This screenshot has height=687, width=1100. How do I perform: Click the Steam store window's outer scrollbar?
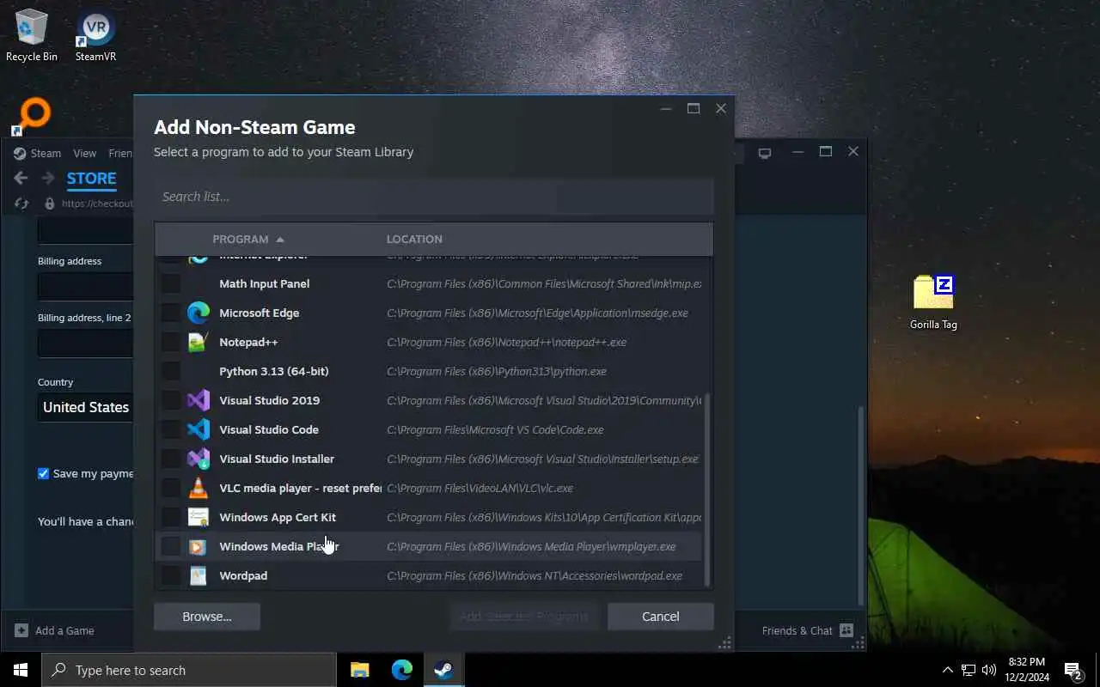(x=861, y=505)
